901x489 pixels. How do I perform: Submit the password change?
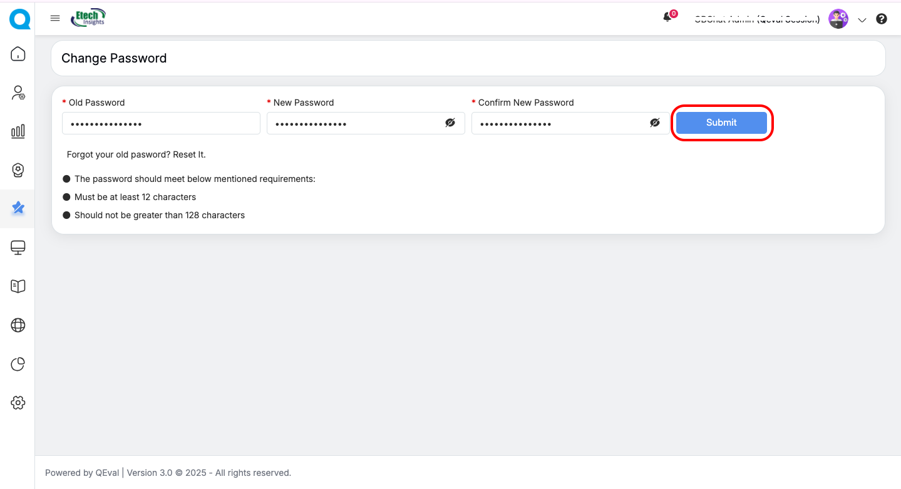pyautogui.click(x=721, y=123)
